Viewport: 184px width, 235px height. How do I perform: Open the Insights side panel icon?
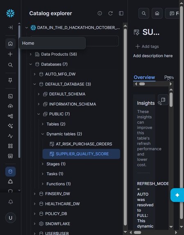coord(163,100)
